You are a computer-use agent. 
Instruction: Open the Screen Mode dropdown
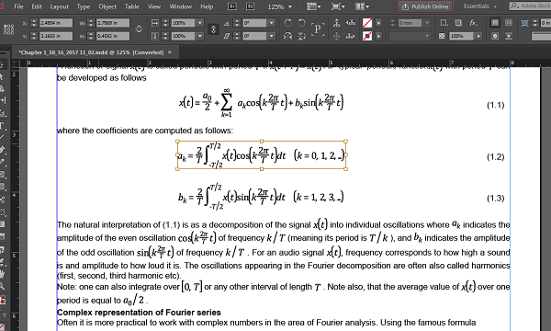point(338,6)
